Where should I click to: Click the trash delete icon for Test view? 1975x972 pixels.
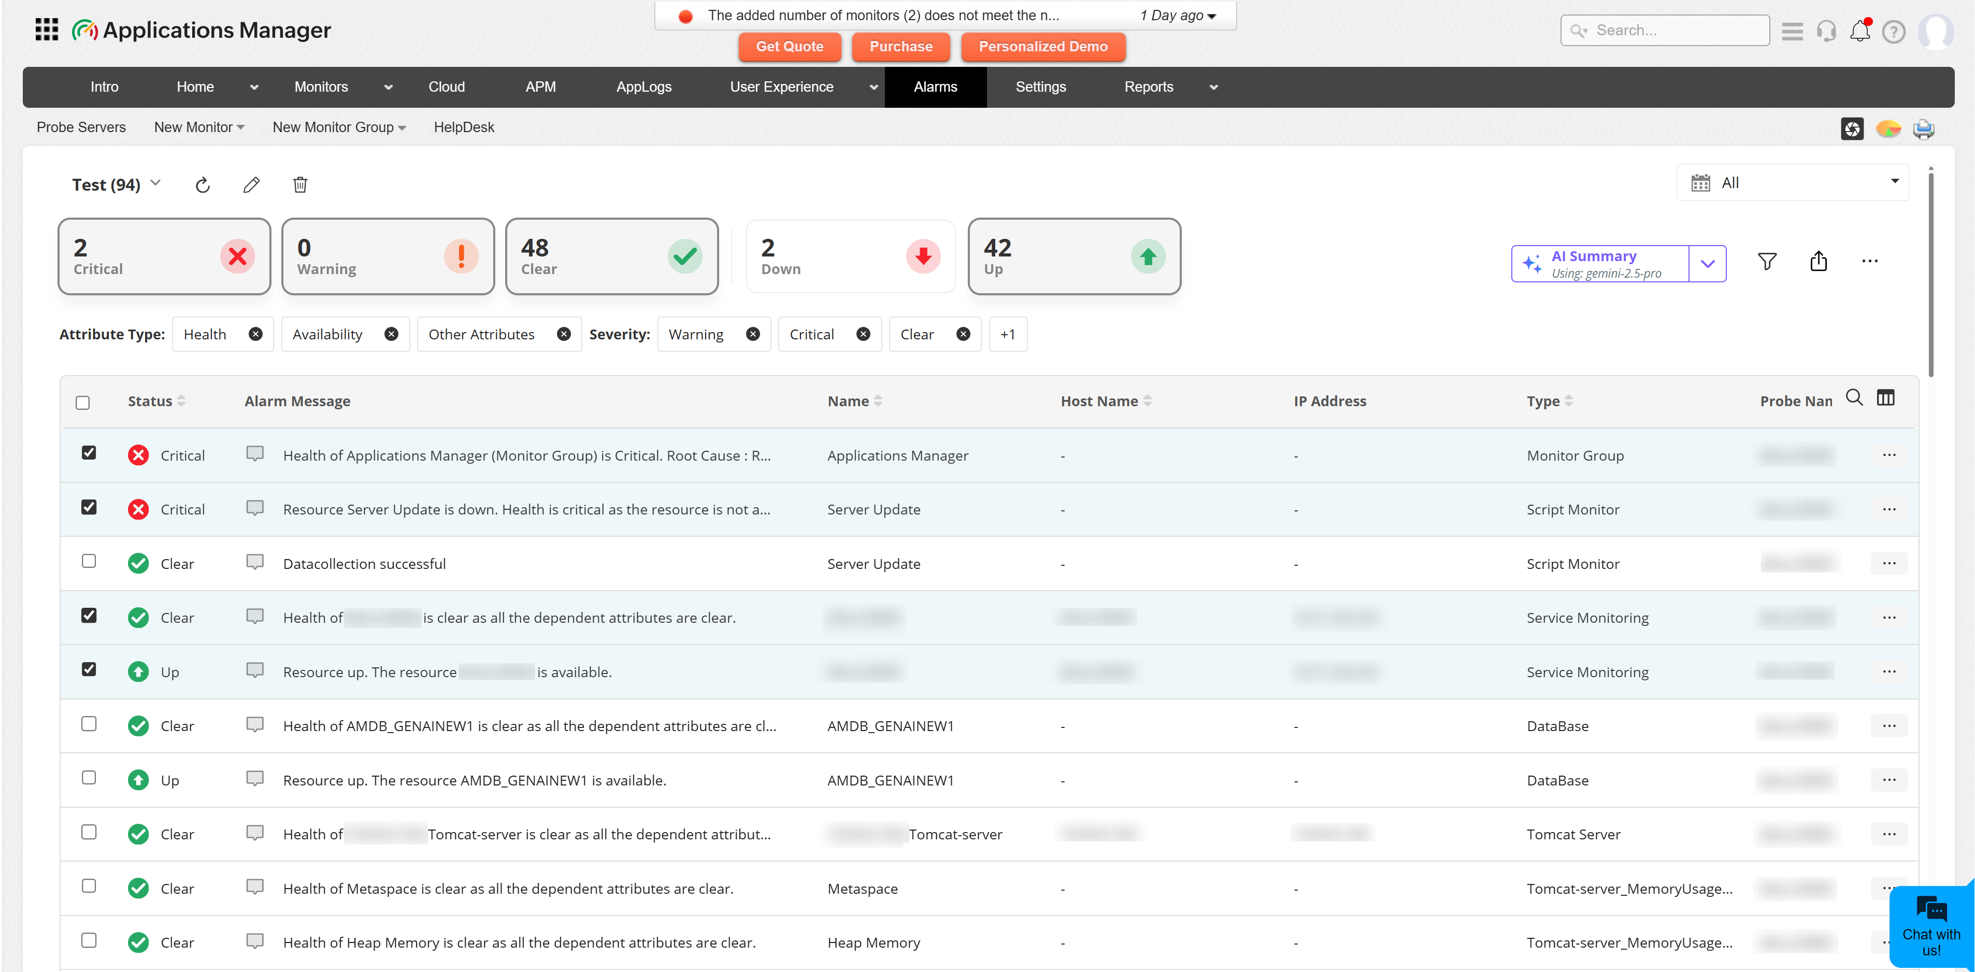click(300, 185)
